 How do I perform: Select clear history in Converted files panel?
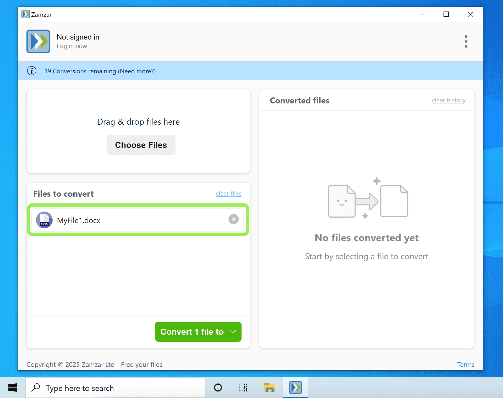(448, 100)
